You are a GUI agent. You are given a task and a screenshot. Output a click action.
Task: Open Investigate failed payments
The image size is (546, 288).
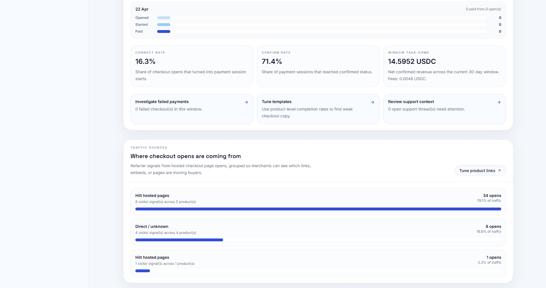click(192, 109)
